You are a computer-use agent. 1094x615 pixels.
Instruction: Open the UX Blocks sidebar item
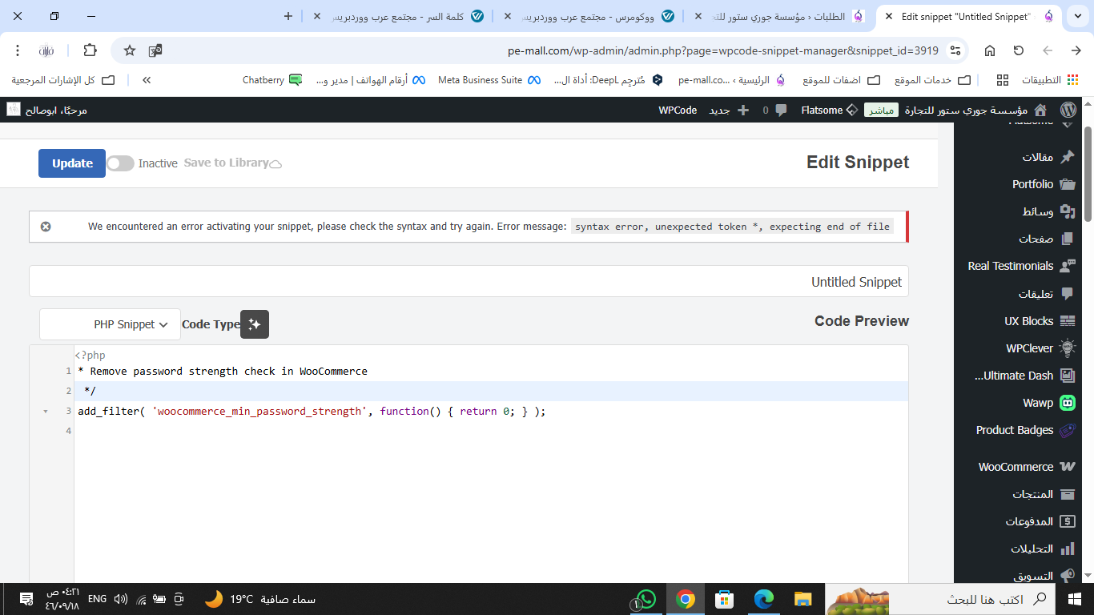(x=1039, y=321)
